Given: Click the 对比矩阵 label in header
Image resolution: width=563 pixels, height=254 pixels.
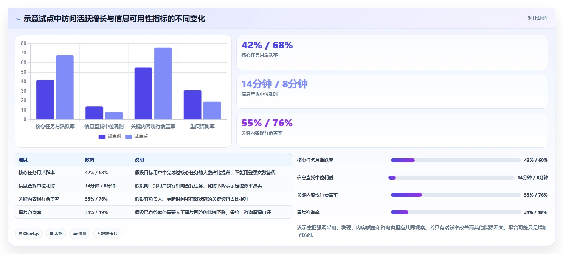Looking at the screenshot, I should (537, 18).
